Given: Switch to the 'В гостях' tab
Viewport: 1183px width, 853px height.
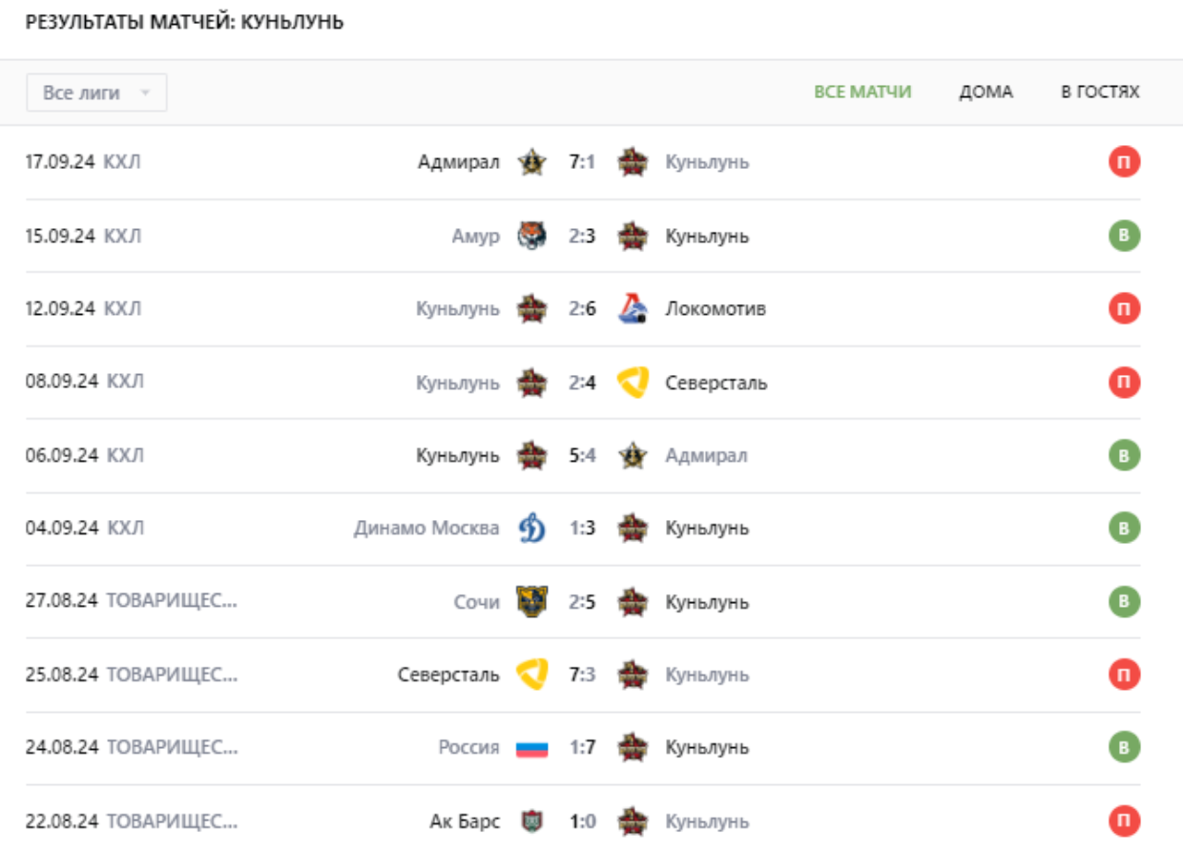Looking at the screenshot, I should (x=1100, y=93).
